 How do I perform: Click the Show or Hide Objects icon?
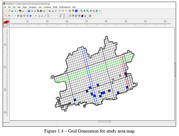(70, 11)
